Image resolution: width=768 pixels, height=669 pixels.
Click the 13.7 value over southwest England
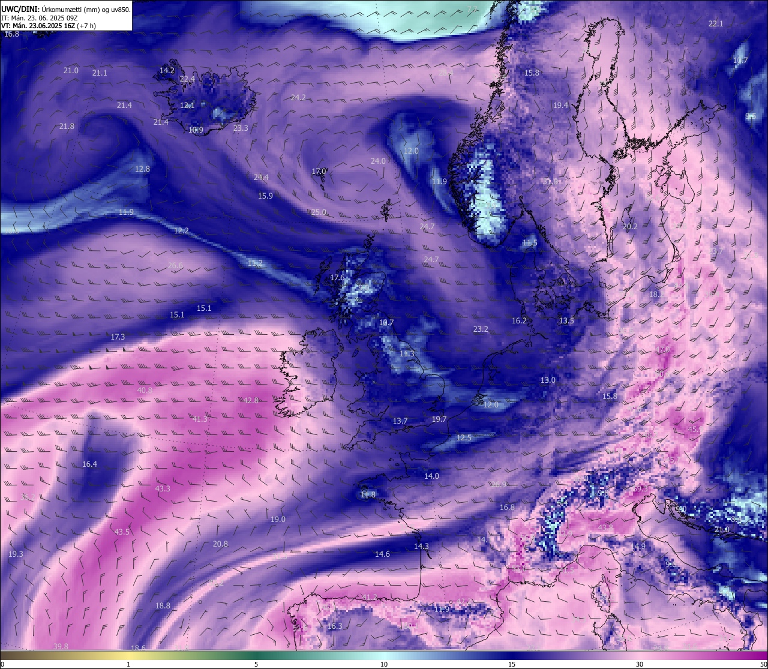(x=400, y=421)
